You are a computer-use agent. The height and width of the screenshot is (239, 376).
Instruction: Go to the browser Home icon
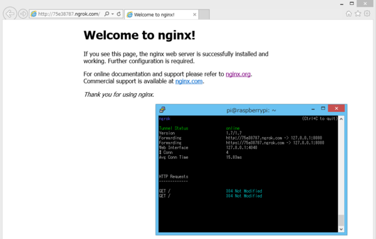(x=348, y=14)
